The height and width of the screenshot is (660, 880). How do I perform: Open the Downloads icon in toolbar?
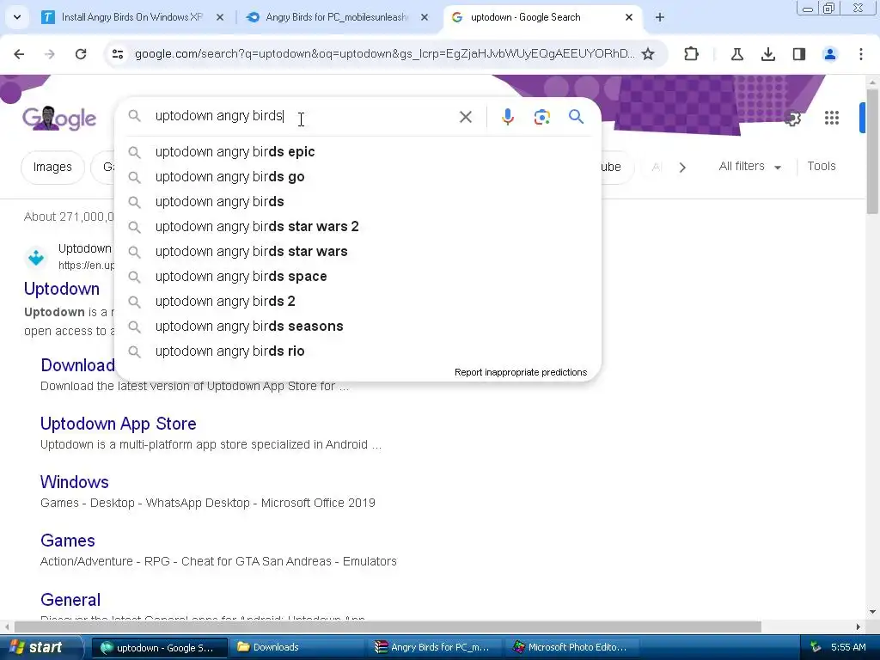[x=768, y=54]
